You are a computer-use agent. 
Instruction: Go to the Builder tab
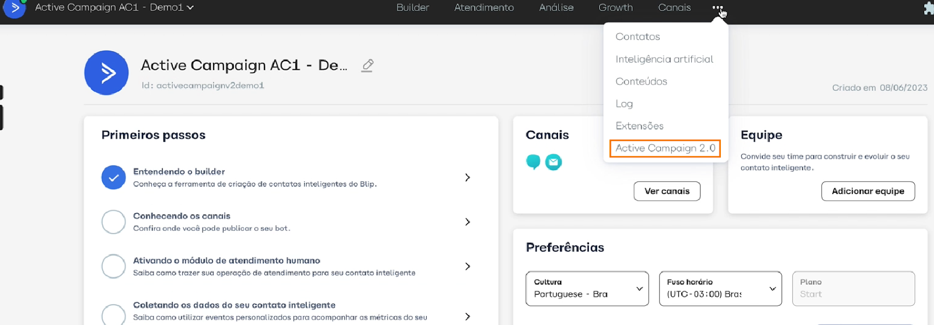pos(412,8)
